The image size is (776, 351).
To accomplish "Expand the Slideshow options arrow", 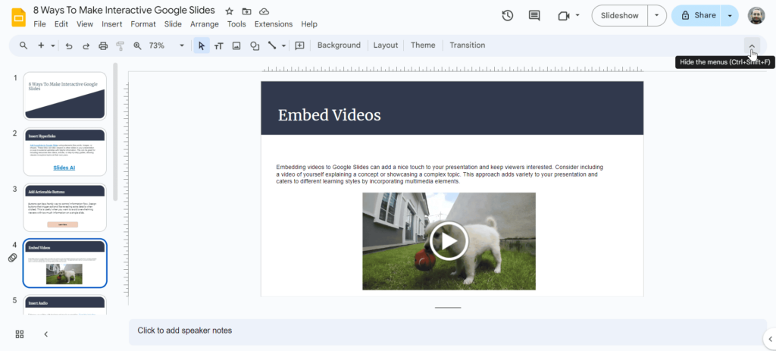I will (x=657, y=15).
